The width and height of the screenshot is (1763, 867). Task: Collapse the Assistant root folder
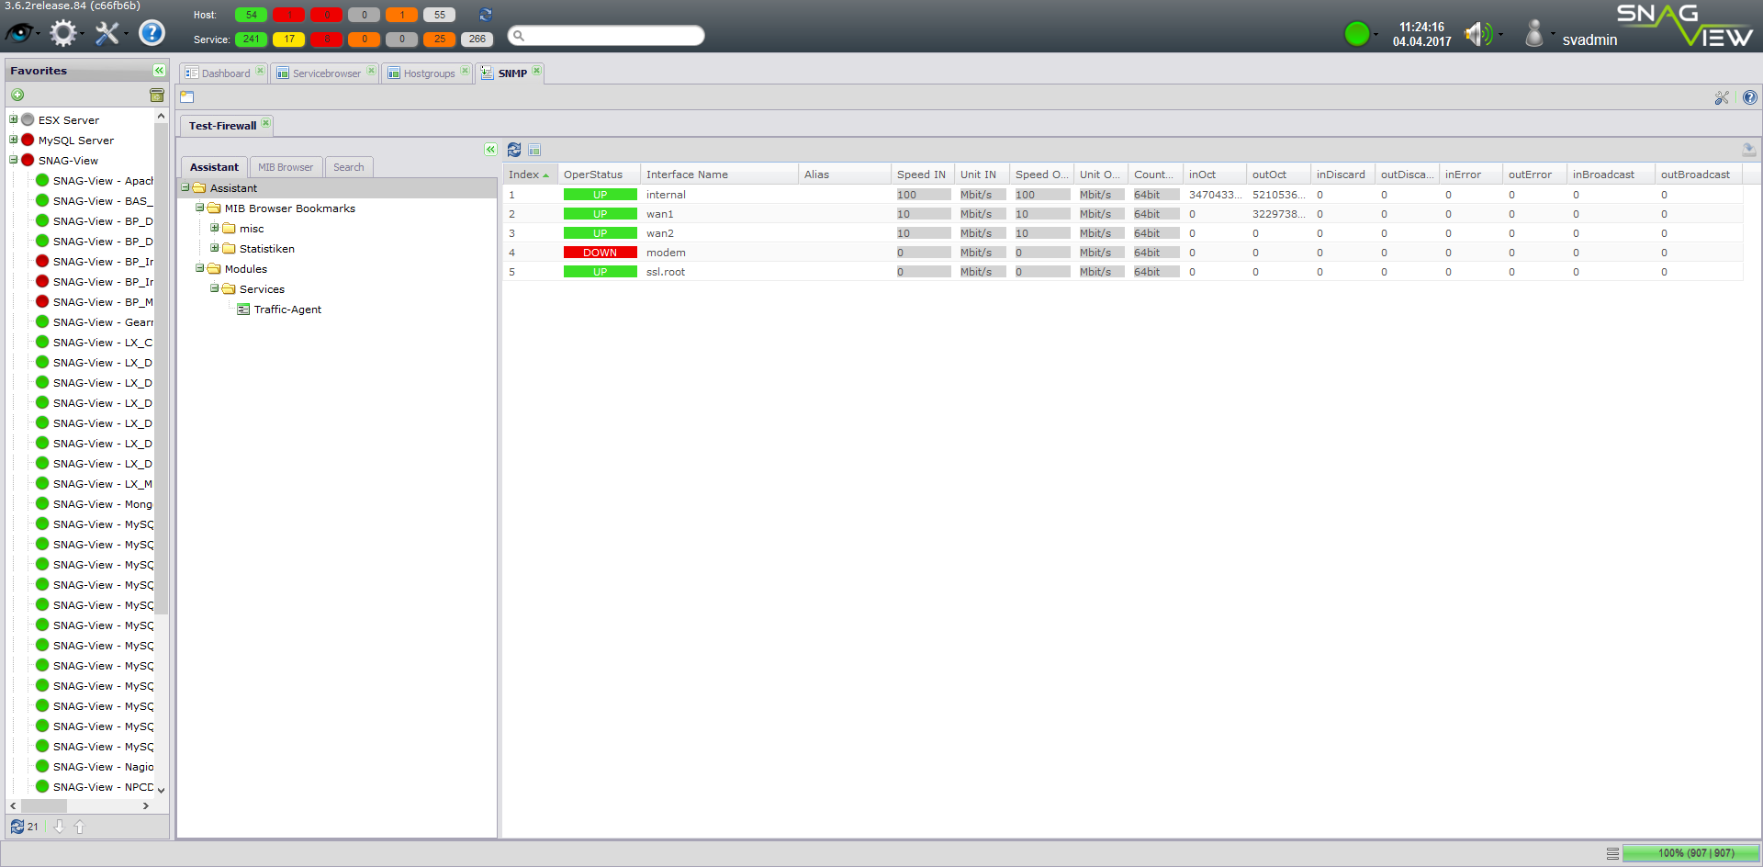pos(185,187)
